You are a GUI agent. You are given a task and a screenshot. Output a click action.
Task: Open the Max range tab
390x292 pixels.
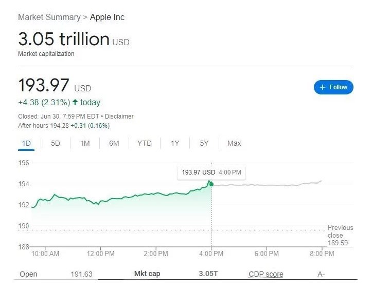click(x=234, y=143)
